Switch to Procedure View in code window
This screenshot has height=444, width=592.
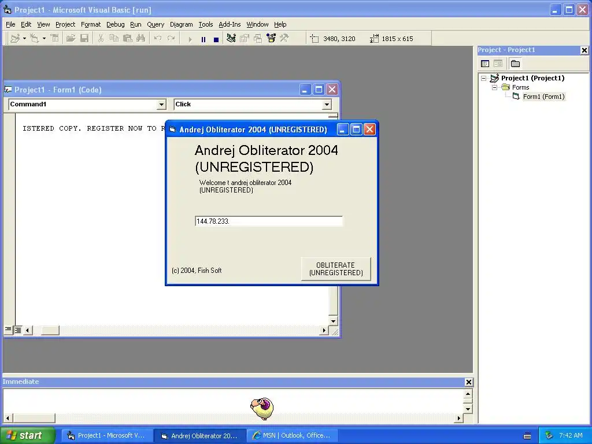tap(8, 330)
